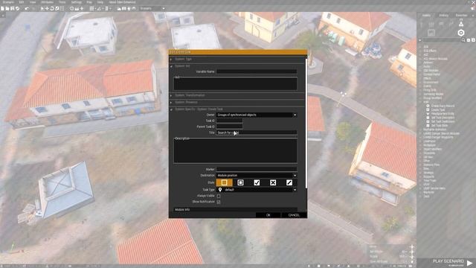Select Create Task module in tree
The image size is (476, 268).
[438, 109]
